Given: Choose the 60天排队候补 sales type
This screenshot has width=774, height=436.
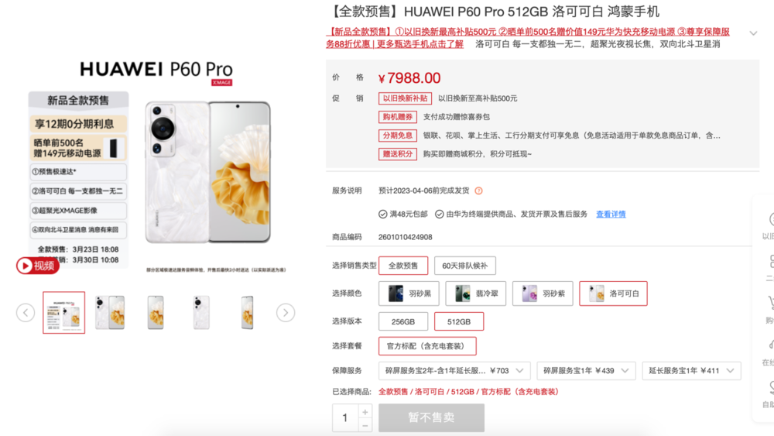Looking at the screenshot, I should [x=465, y=266].
